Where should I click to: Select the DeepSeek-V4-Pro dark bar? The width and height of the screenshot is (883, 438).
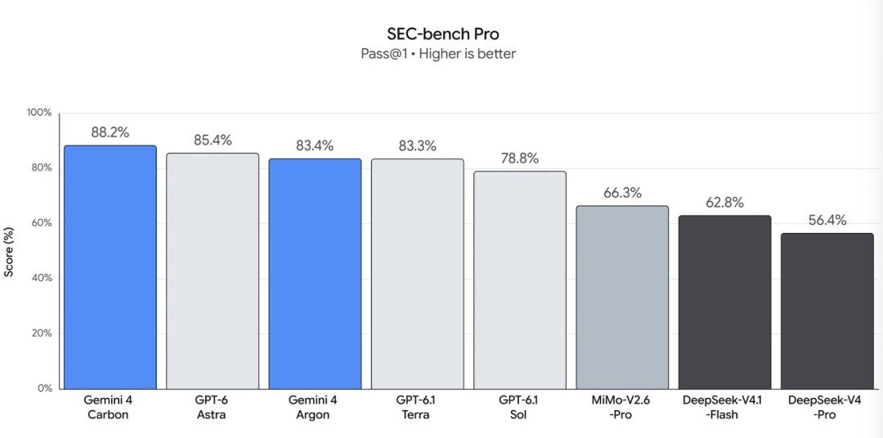point(827,311)
